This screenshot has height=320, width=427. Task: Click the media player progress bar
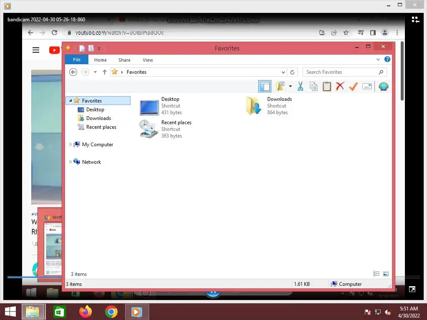tap(213, 277)
